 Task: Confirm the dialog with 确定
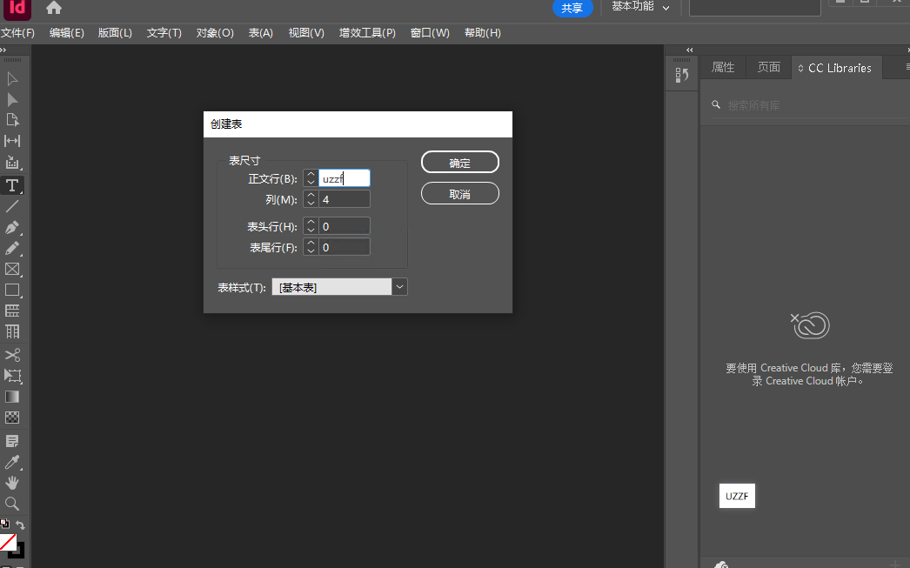459,163
